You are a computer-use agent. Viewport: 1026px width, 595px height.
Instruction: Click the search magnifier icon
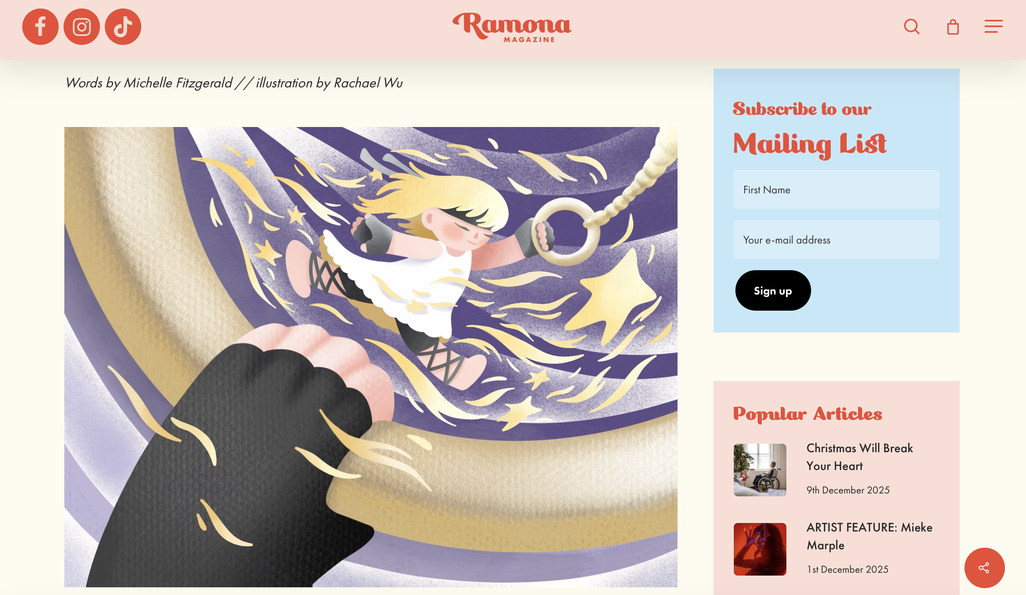pyautogui.click(x=911, y=27)
